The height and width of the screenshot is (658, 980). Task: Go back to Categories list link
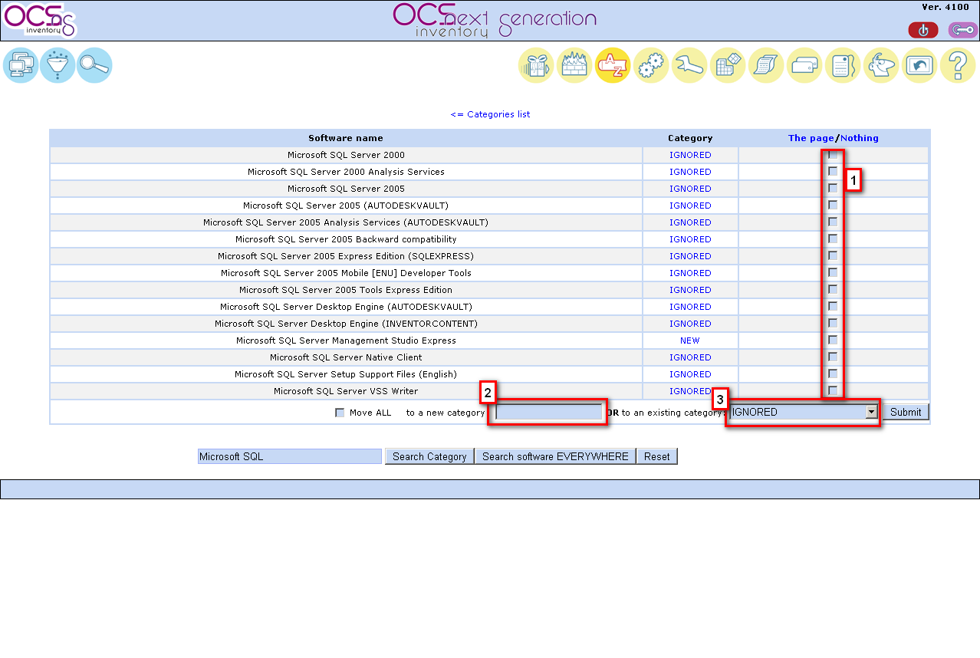tap(490, 114)
